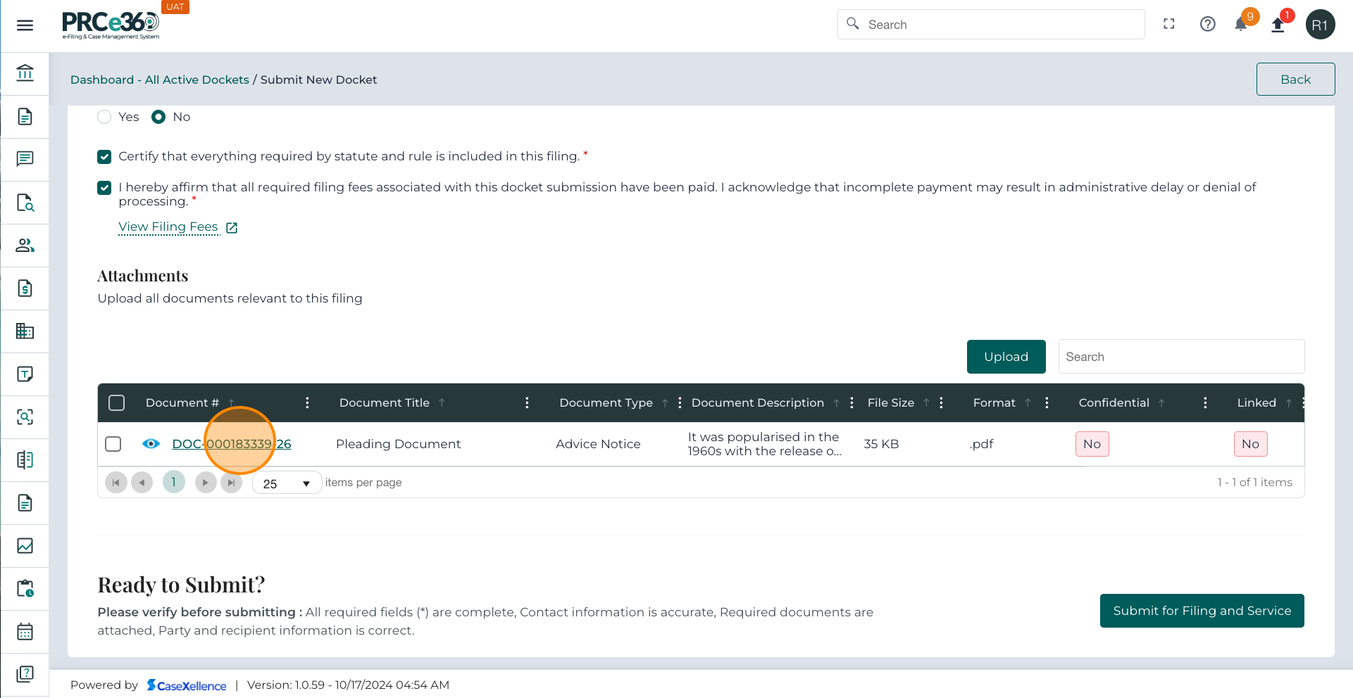
Task: Toggle fullscreen mode icon
Action: click(x=1169, y=24)
